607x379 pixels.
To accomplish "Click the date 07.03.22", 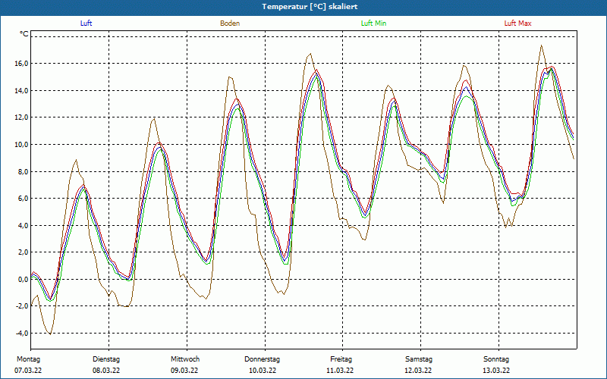I will pos(28,371).
